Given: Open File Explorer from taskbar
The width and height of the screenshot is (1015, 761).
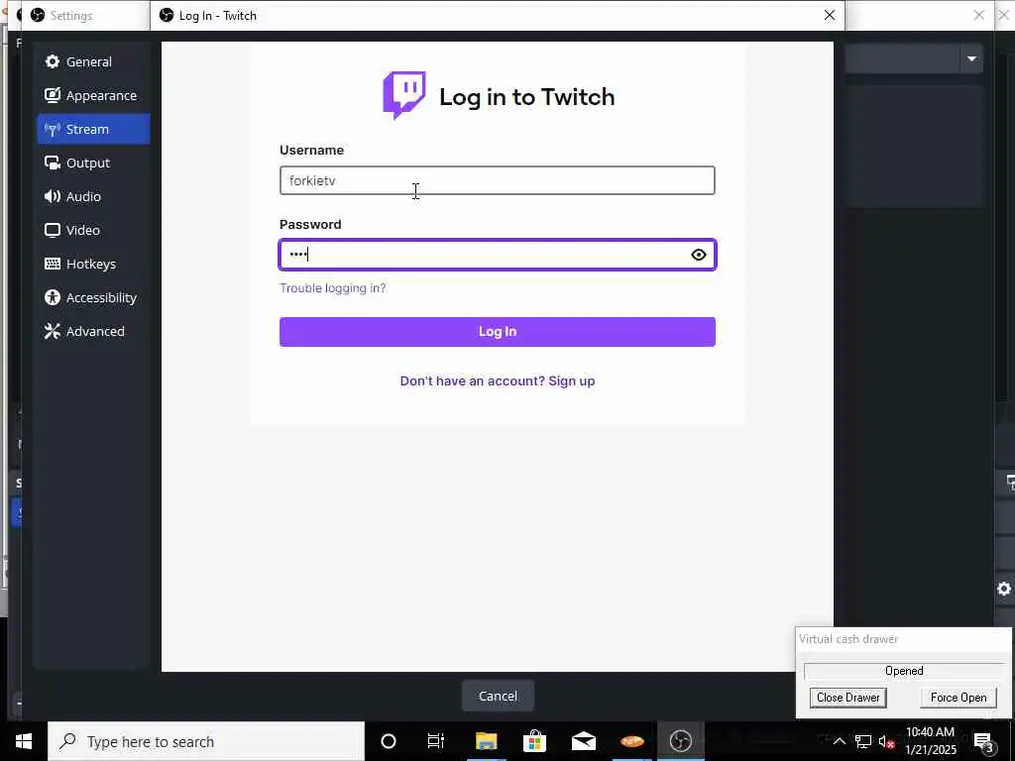Looking at the screenshot, I should coord(486,741).
